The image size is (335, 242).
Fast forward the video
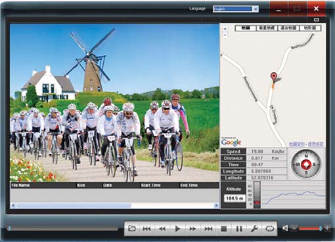tap(193, 229)
